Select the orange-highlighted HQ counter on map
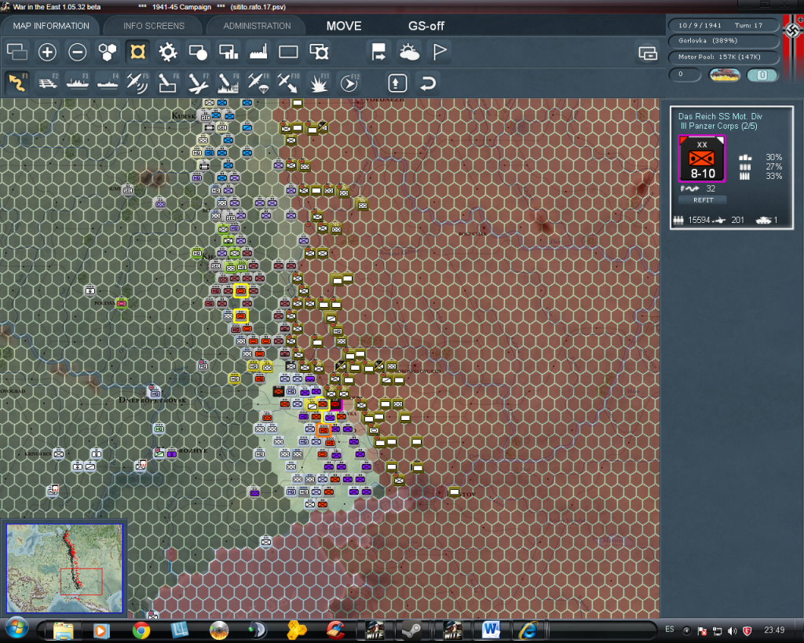 click(323, 429)
